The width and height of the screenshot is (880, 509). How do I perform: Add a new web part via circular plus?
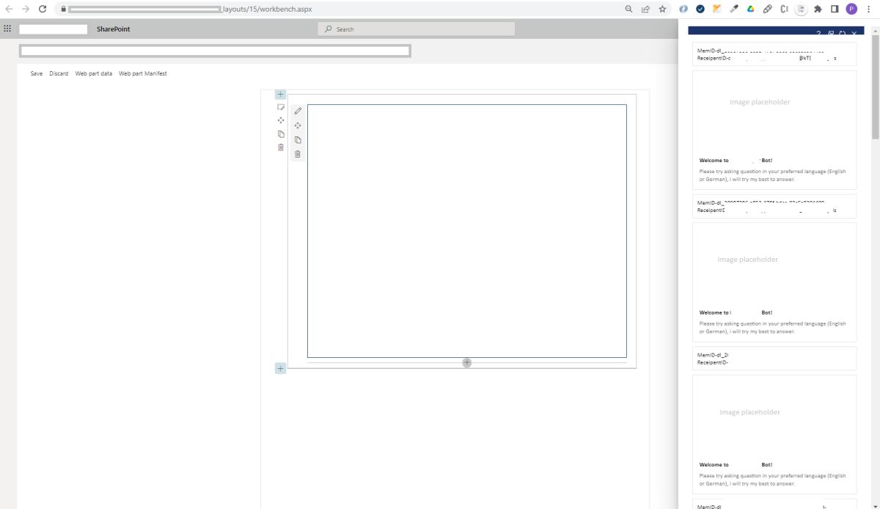click(467, 362)
